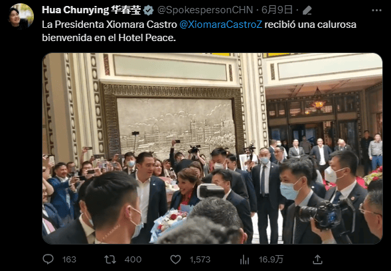This screenshot has width=391, height=271.
Task: Click the tweet text 'La Presidenta Xiomara Castro'
Action: tap(110, 25)
